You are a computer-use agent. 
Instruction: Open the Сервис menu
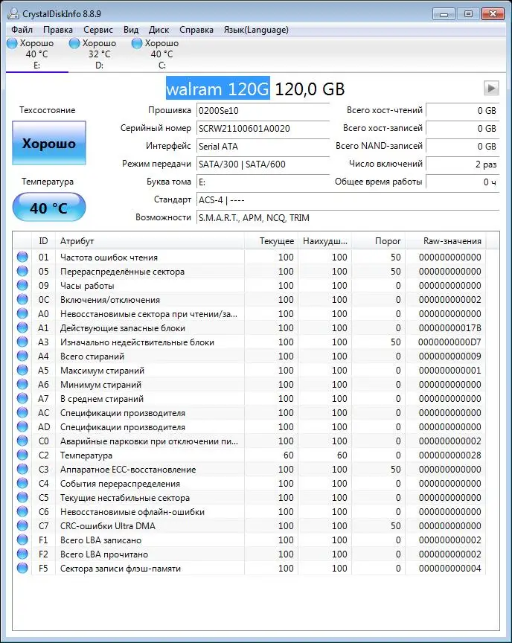pyautogui.click(x=98, y=30)
